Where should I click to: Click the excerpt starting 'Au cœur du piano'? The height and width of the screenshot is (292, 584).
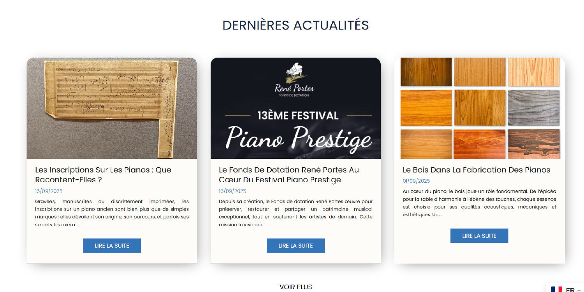479,203
